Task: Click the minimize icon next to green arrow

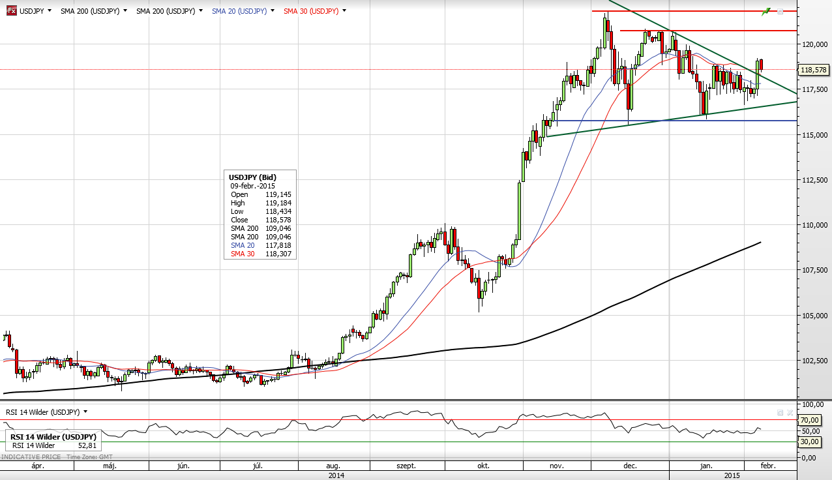Action: [780, 12]
